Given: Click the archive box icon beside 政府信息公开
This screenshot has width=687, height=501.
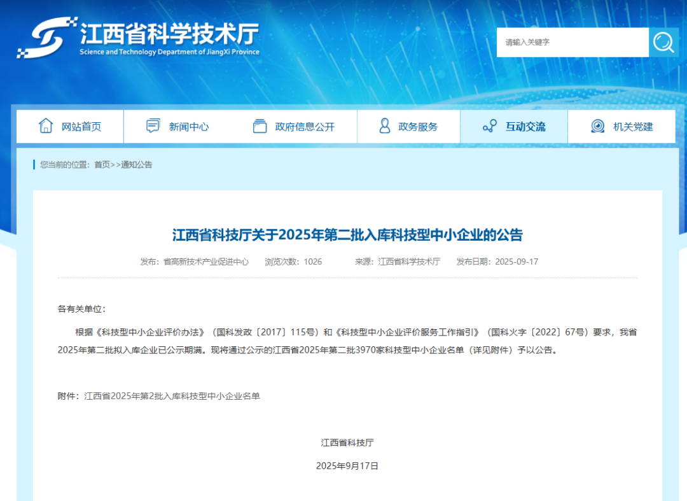Looking at the screenshot, I should (260, 126).
